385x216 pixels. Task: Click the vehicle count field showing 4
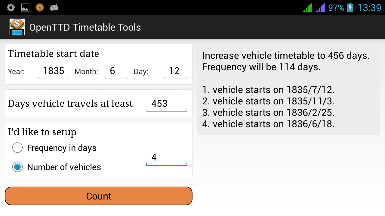167,157
